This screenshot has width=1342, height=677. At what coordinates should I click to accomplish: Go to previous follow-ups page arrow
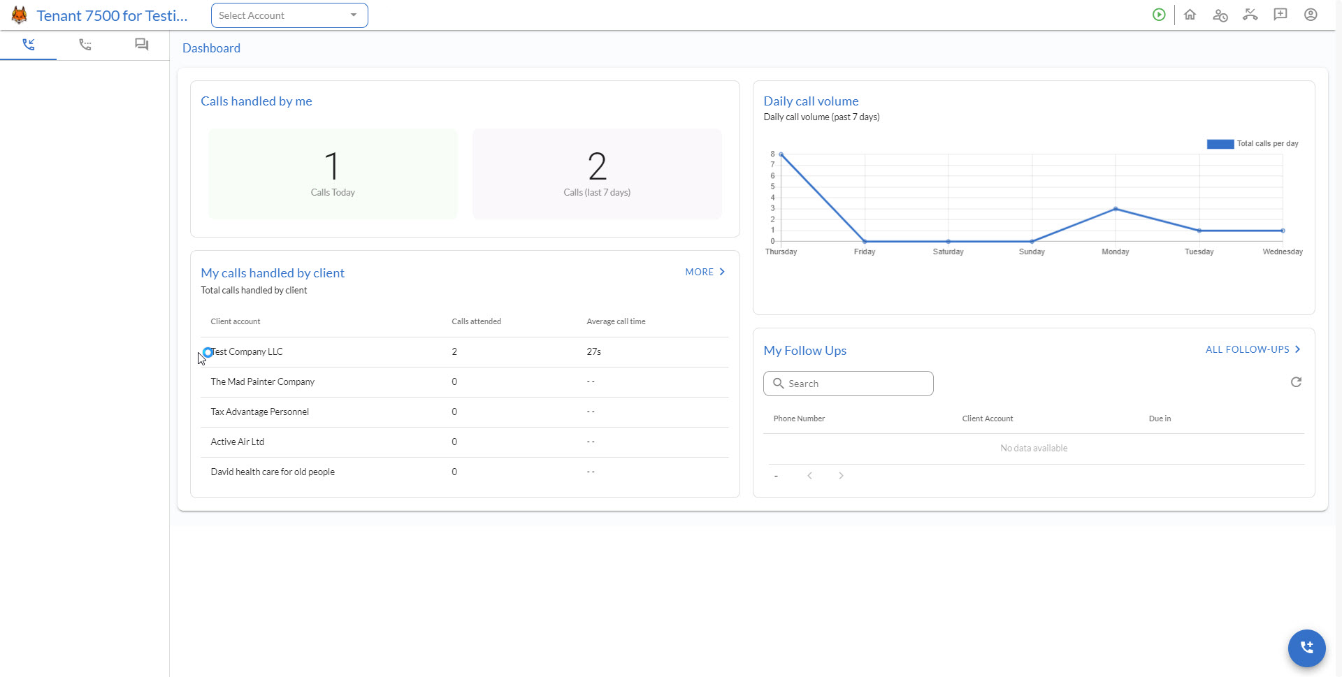(x=809, y=476)
